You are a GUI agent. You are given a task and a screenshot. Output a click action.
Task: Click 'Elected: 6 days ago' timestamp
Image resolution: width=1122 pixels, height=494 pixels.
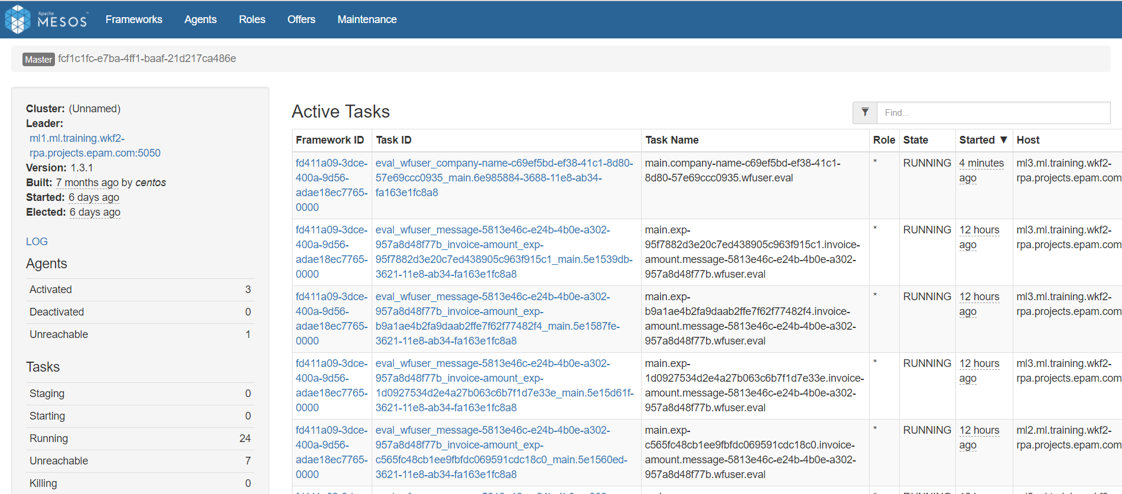point(95,212)
